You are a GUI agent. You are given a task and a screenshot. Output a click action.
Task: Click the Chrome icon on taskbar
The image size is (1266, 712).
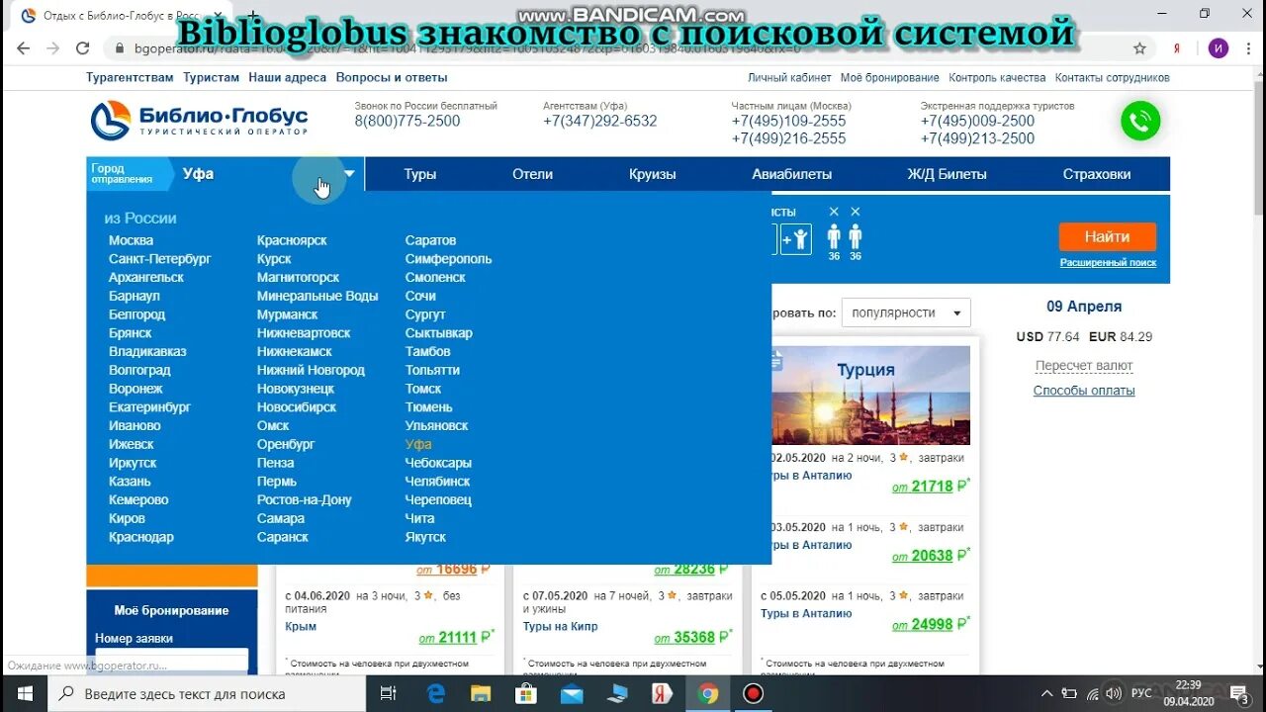[x=707, y=693]
